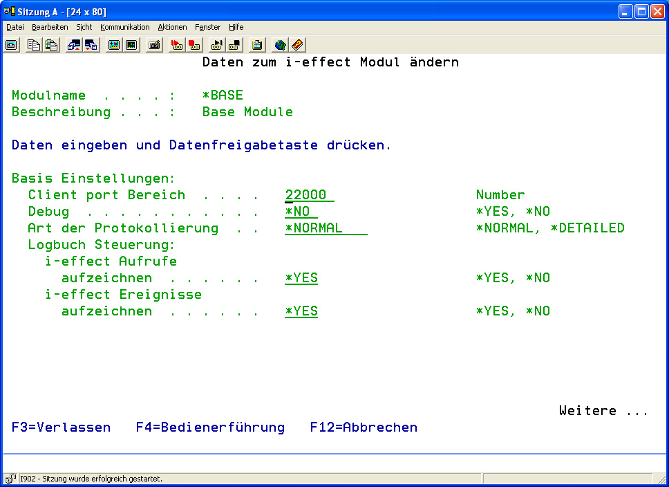Click the Paste toolbar icon
The image size is (669, 487).
51,45
